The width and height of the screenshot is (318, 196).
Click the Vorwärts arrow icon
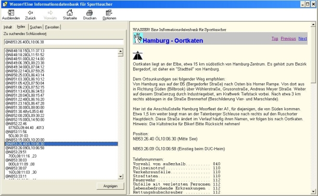click(x=50, y=13)
